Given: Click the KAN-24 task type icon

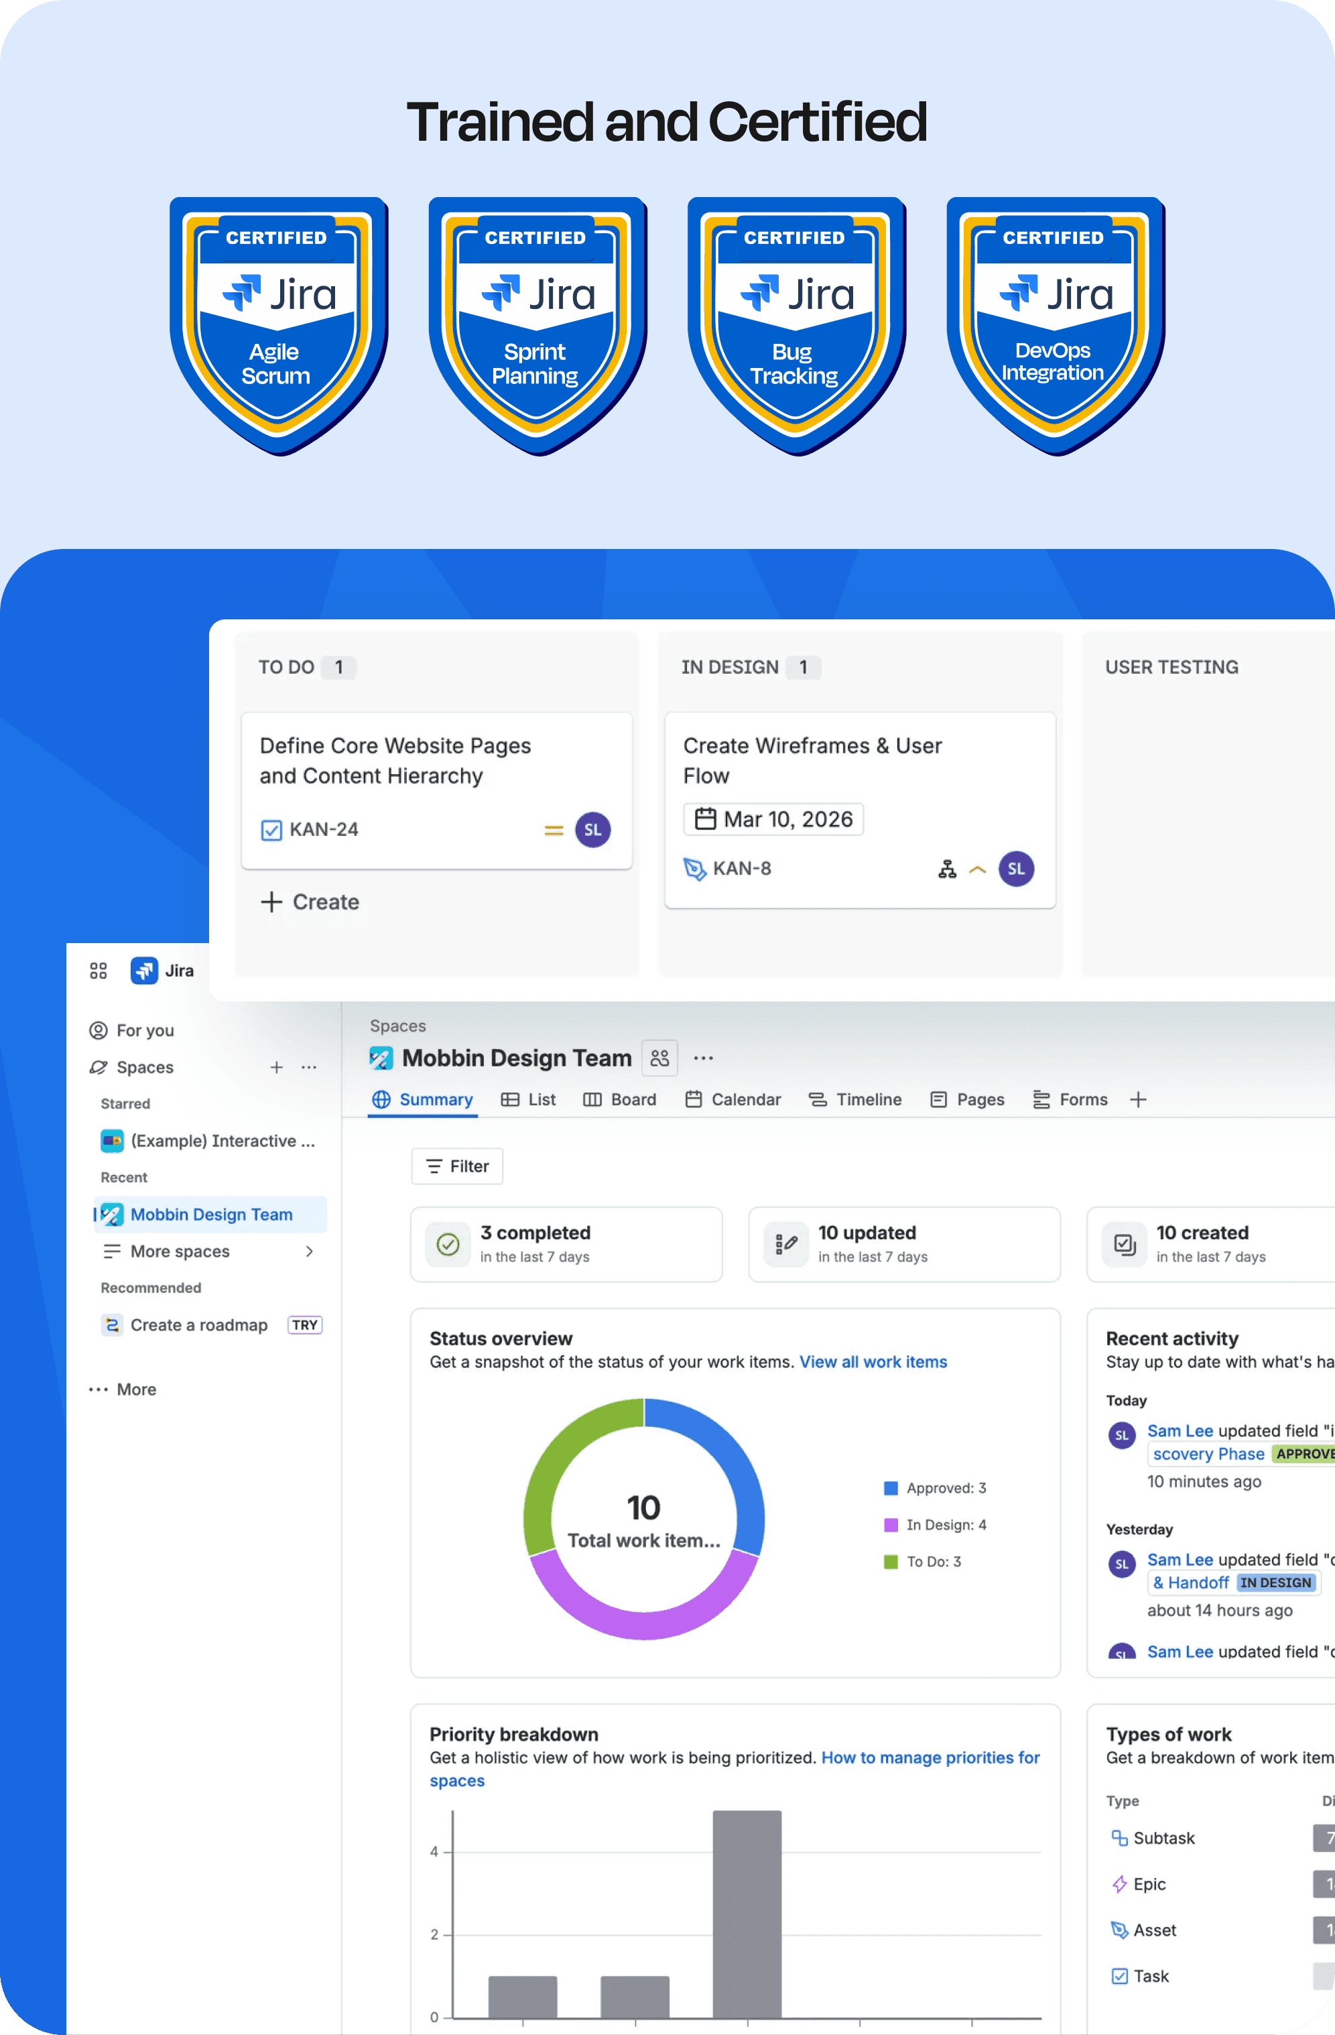Looking at the screenshot, I should [x=271, y=830].
